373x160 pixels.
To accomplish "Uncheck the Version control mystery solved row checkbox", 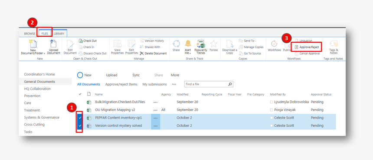I will pos(80,125).
